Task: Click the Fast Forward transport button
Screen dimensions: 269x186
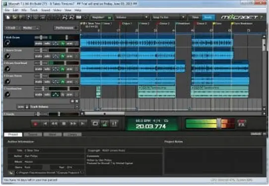Action: (x=73, y=124)
